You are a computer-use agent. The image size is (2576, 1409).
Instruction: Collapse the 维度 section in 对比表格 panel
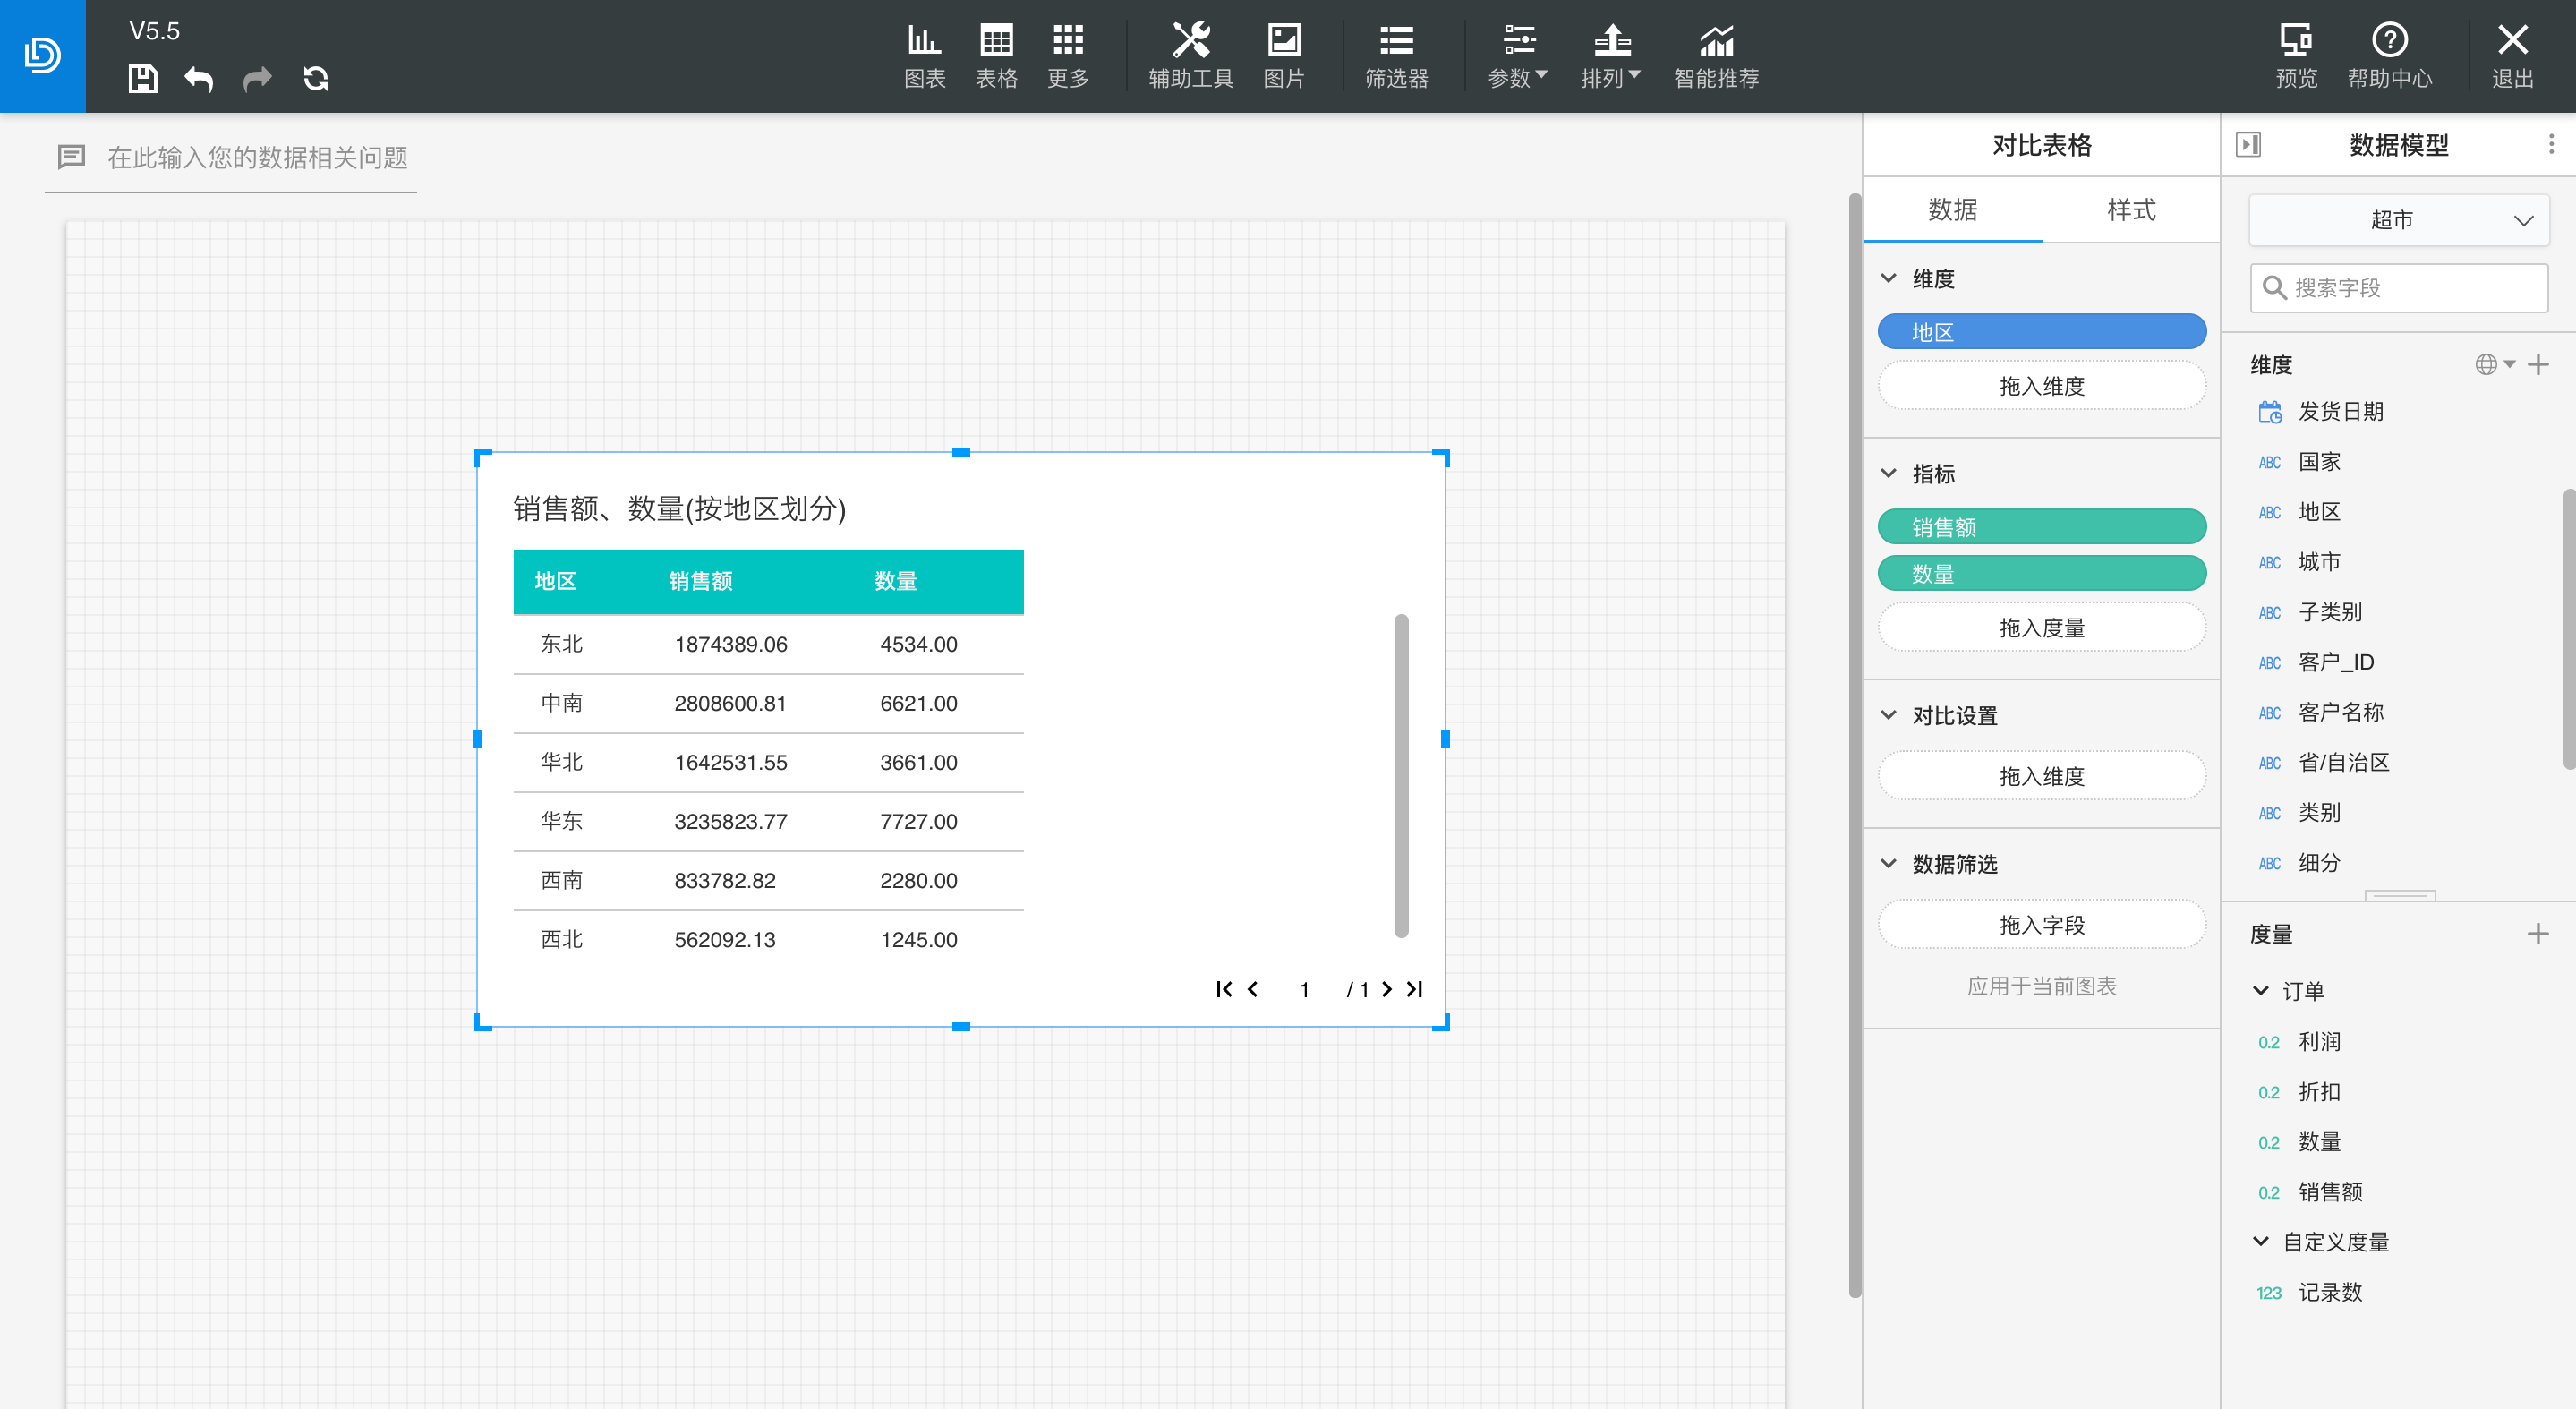[x=1888, y=278]
